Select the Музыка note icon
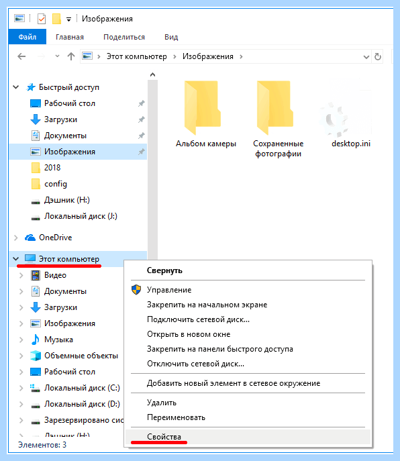 tap(36, 340)
